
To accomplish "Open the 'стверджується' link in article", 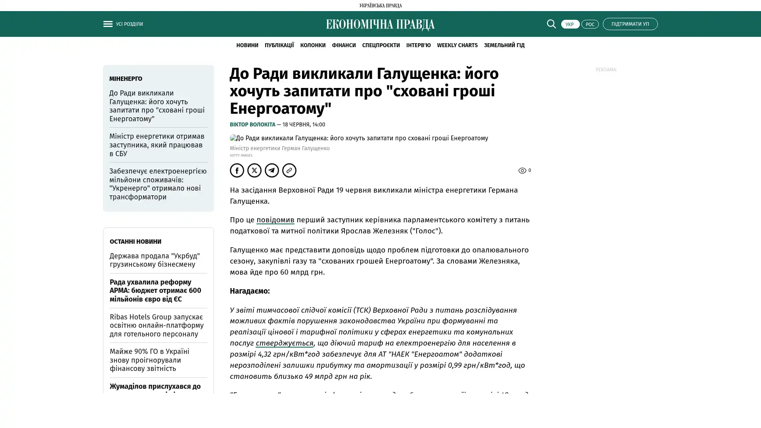I will 284,343.
